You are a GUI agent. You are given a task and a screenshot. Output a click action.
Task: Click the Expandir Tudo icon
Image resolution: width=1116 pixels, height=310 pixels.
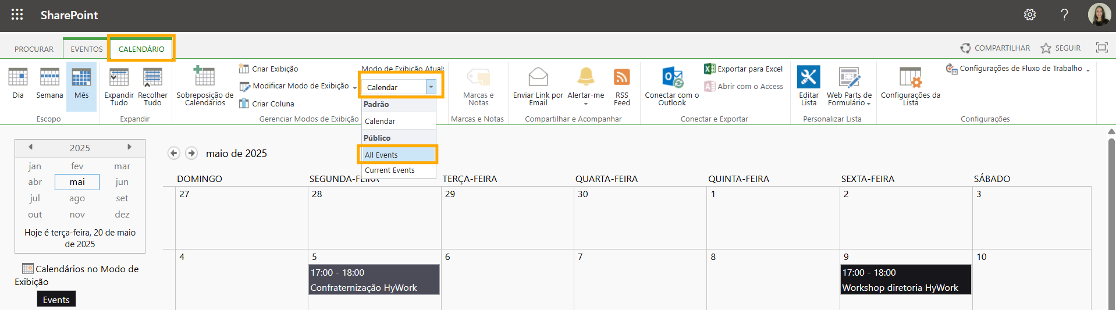point(119,78)
